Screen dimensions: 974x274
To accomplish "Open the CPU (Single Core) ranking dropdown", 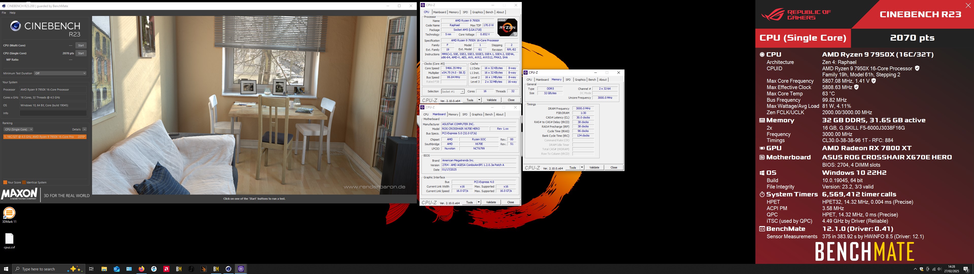I will [x=18, y=129].
